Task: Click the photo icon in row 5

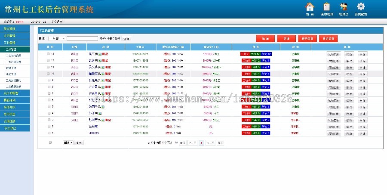Action: pyautogui.click(x=103, y=107)
